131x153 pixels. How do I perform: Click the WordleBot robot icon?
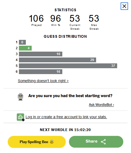21,97
